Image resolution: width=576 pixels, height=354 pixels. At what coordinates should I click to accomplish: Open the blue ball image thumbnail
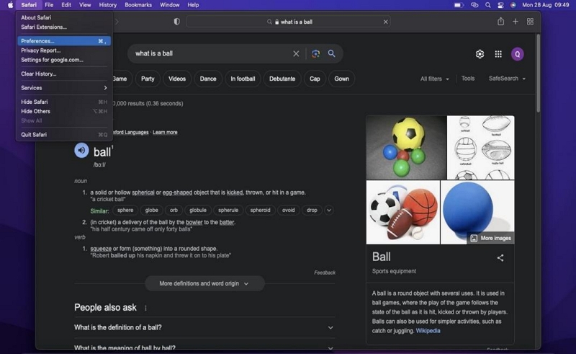point(477,212)
